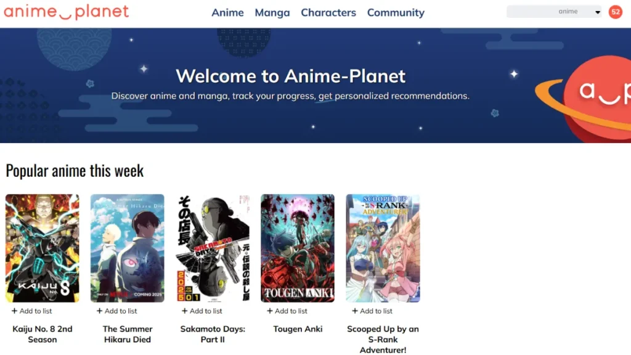Add Sakamoto Days: Part II to list
The width and height of the screenshot is (631, 355).
202,311
